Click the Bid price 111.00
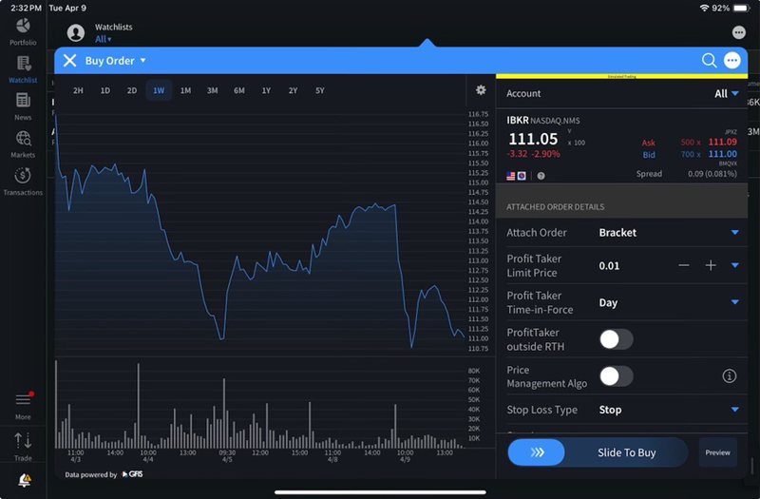Image resolution: width=760 pixels, height=499 pixels. point(723,154)
